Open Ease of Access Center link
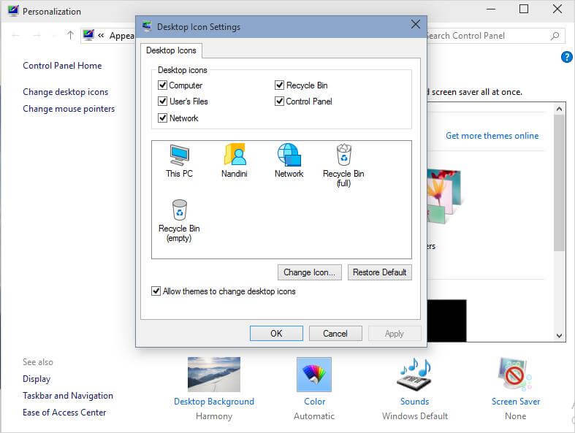The width and height of the screenshot is (575, 433). pos(64,413)
